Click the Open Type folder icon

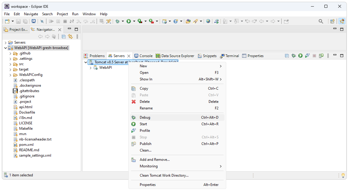click(x=188, y=21)
